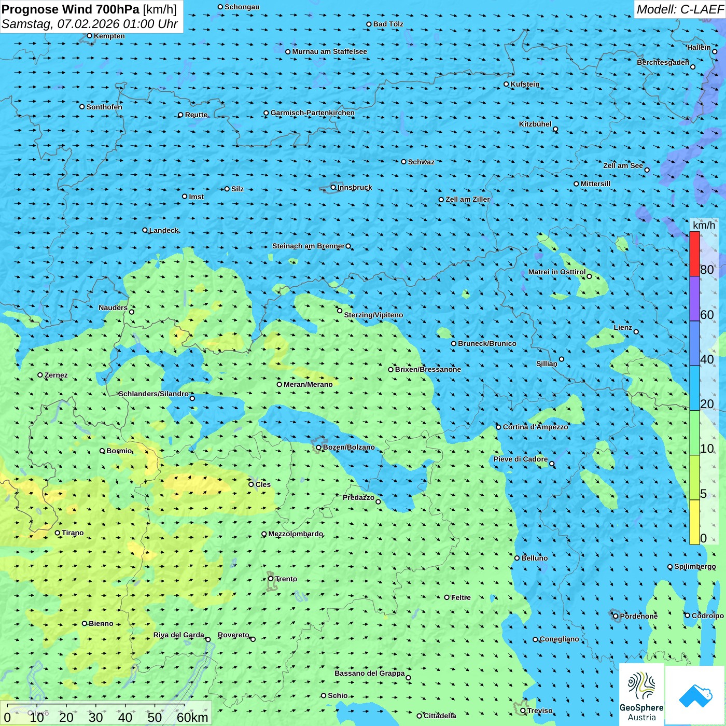Image resolution: width=726 pixels, height=726 pixels.
Task: Click the Schlanders/Silandro label
Action: (154, 394)
